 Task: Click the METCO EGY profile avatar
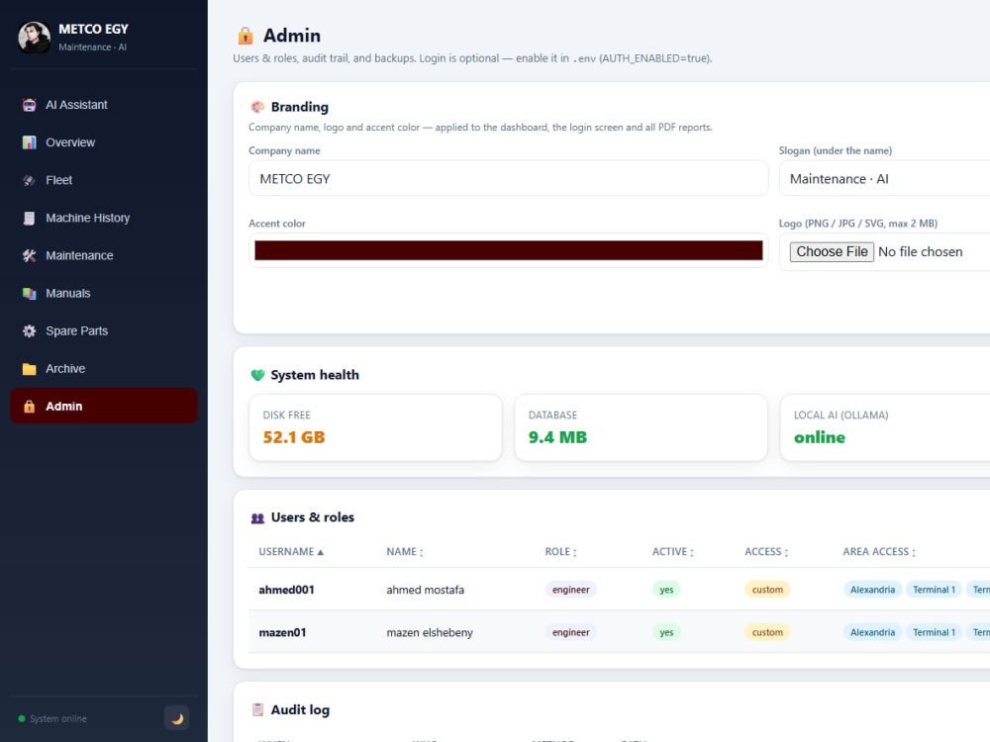(x=34, y=38)
